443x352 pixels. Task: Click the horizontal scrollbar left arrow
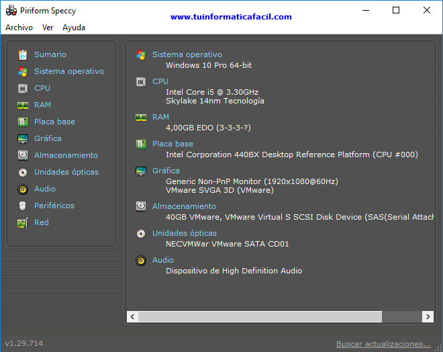tap(132, 316)
